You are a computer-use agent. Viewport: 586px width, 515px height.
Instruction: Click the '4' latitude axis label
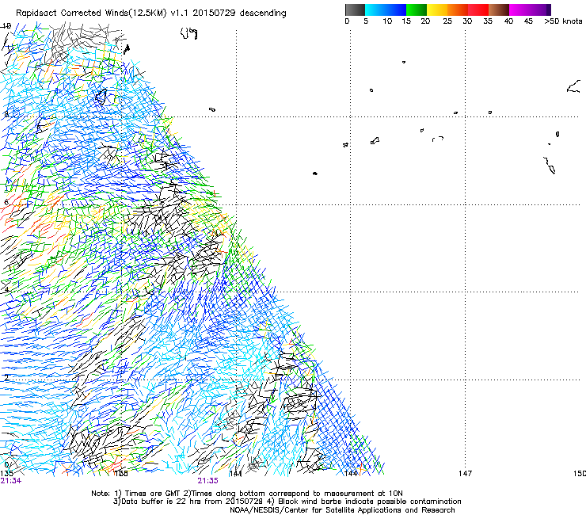pyautogui.click(x=6, y=290)
